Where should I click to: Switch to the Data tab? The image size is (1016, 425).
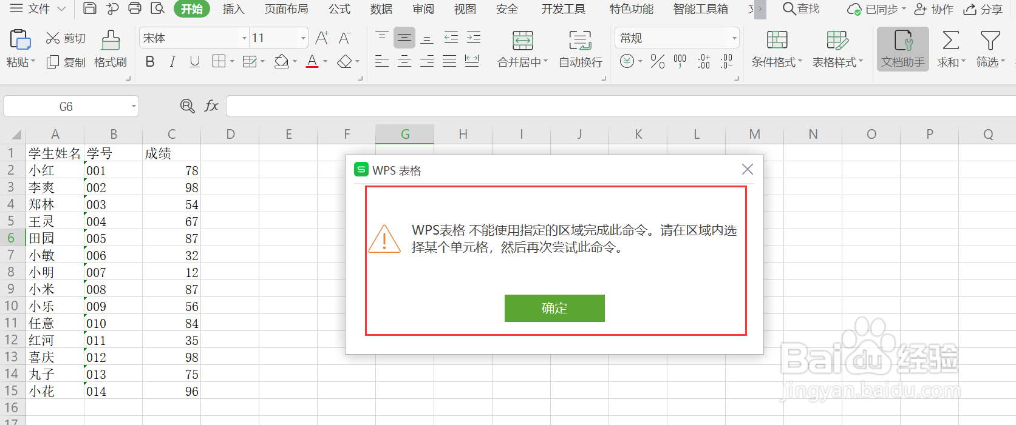point(381,9)
